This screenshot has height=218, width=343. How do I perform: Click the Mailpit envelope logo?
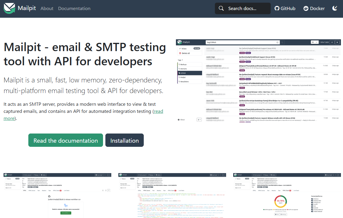[9, 8]
